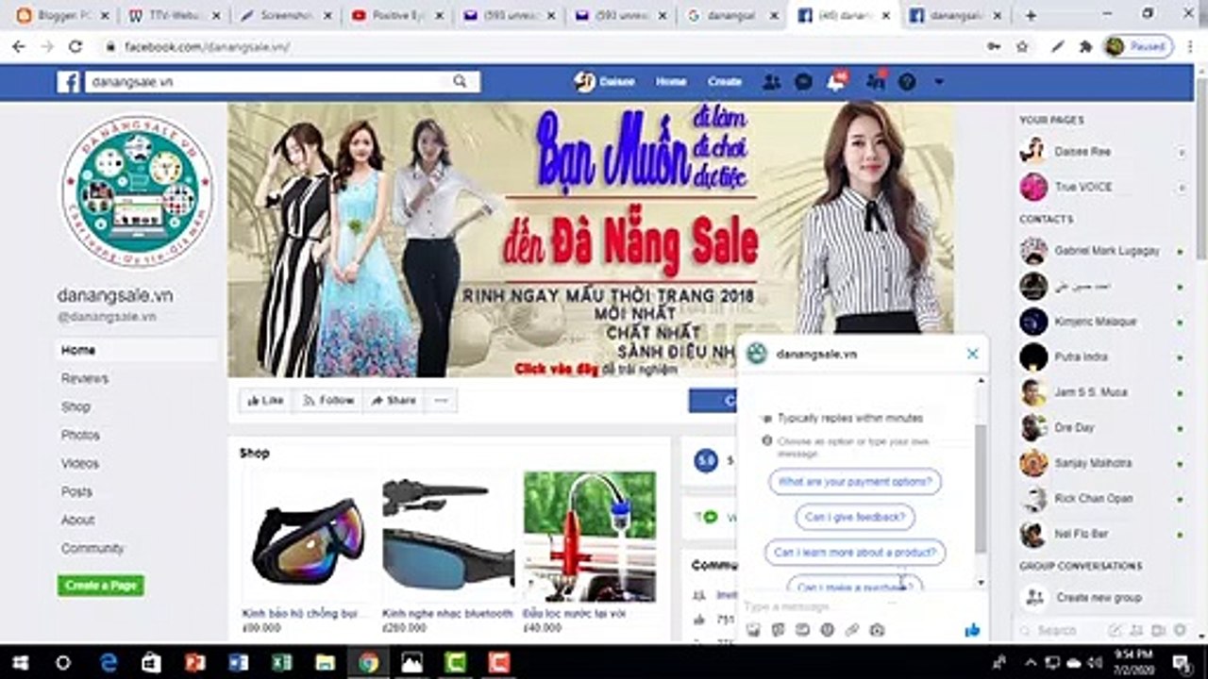Like the danangsale.vn page
The height and width of the screenshot is (679, 1208).
265,401
